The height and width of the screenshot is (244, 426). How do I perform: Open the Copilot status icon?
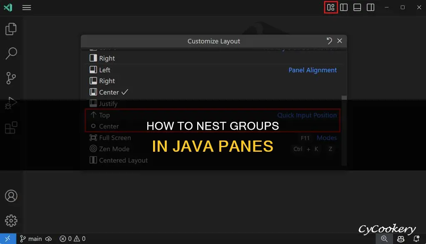401,239
